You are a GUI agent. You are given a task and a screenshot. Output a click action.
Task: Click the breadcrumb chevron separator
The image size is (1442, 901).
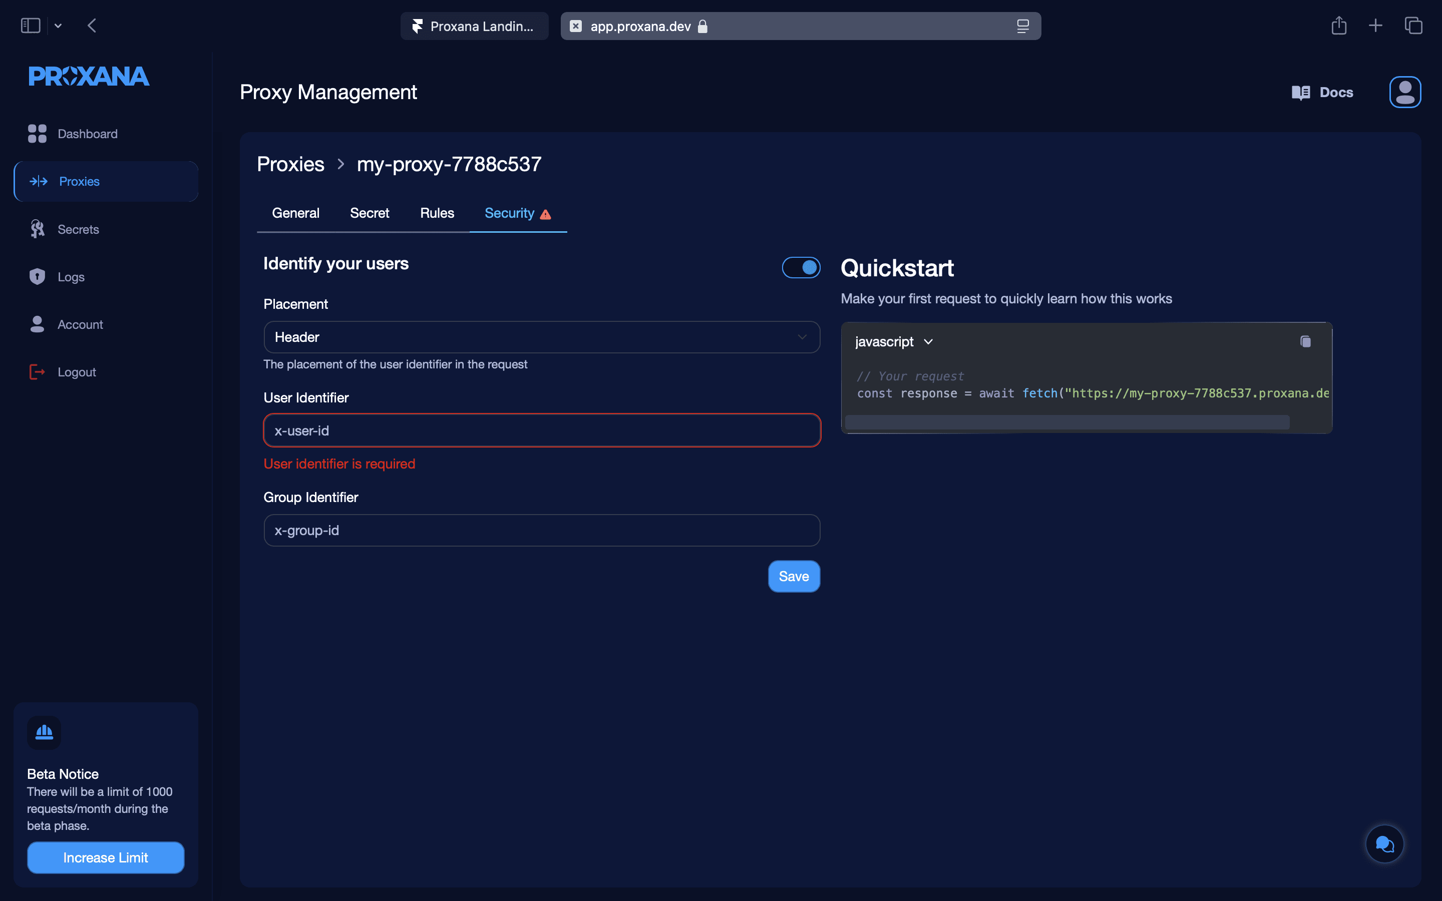click(341, 164)
